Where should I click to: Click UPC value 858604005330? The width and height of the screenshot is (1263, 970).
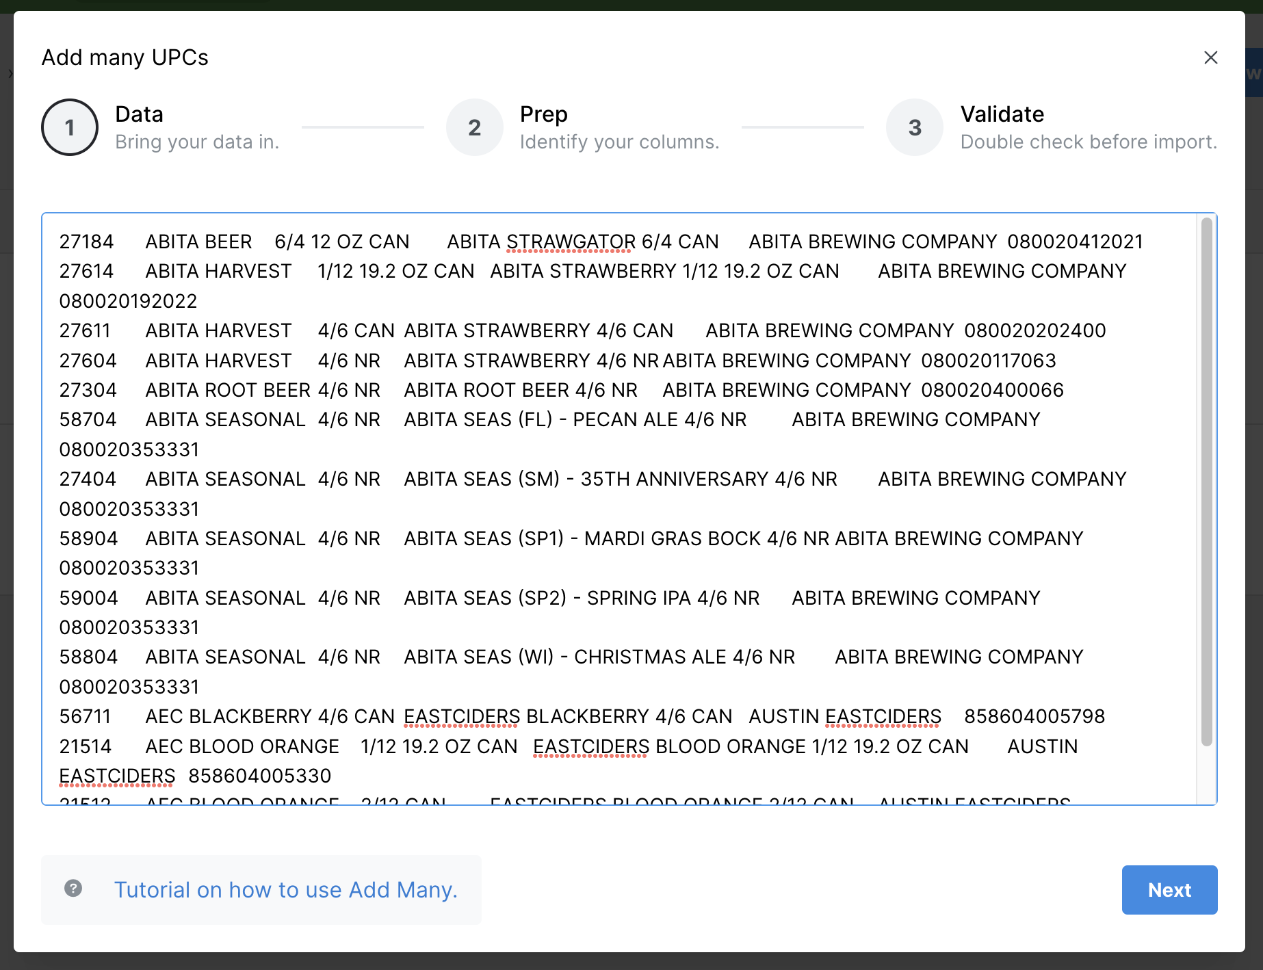pyautogui.click(x=260, y=776)
